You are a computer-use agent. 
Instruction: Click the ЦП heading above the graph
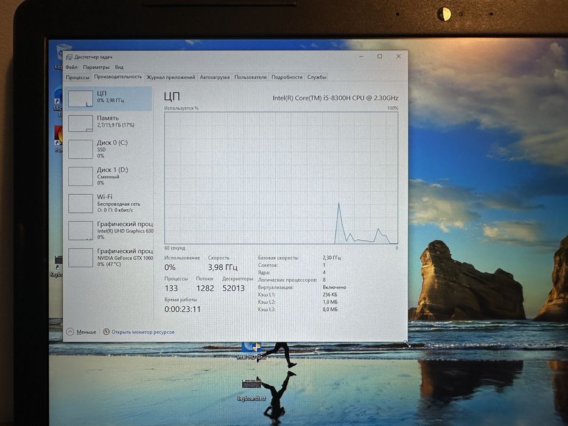click(x=172, y=96)
